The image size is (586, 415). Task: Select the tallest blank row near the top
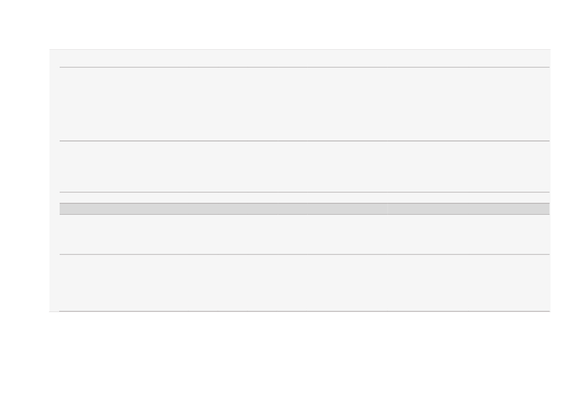pyautogui.click(x=305, y=104)
